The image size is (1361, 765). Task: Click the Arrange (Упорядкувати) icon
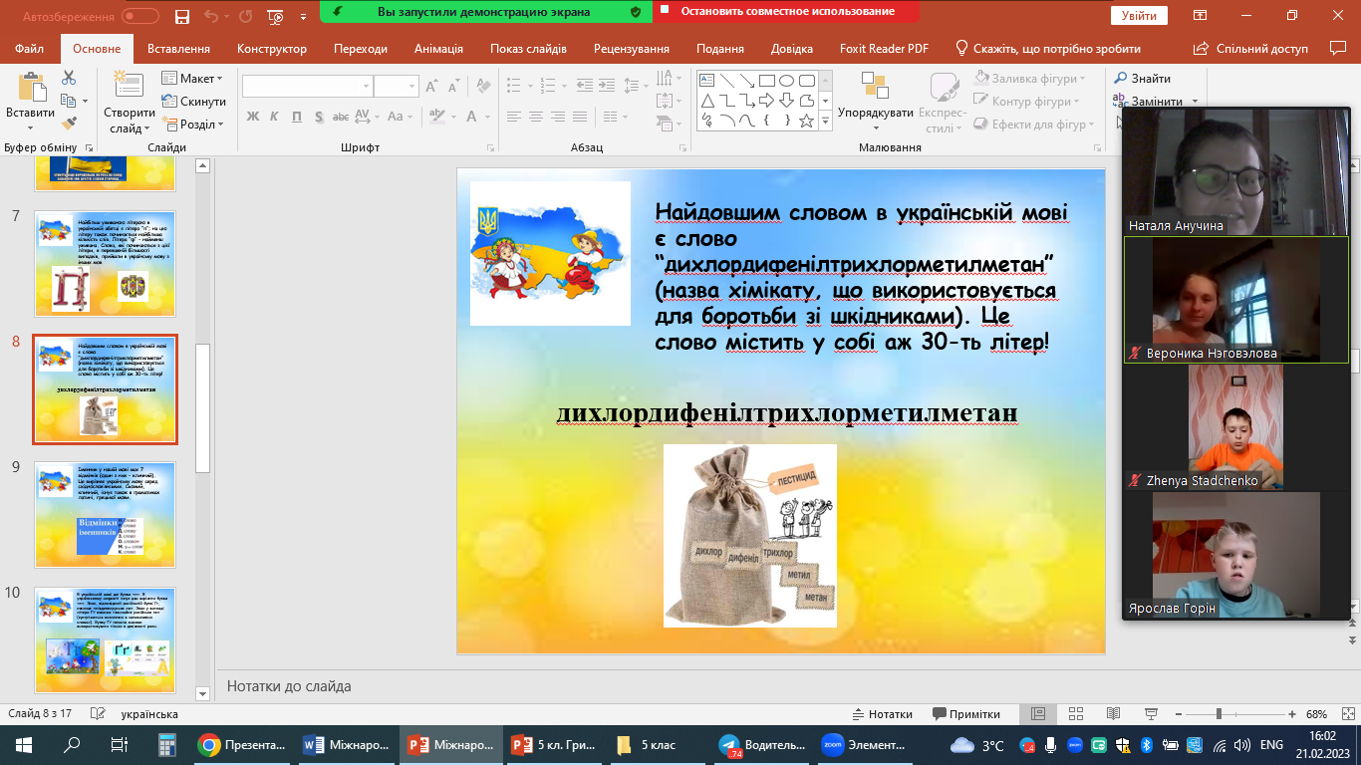point(875,87)
